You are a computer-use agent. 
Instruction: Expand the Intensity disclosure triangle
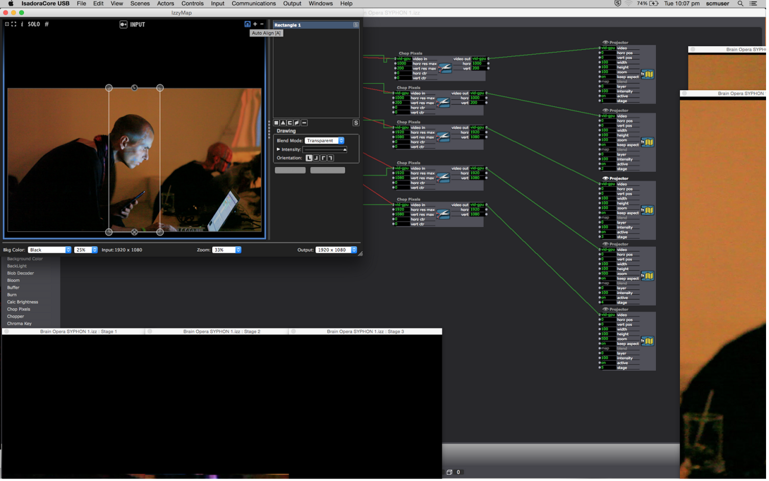point(278,149)
